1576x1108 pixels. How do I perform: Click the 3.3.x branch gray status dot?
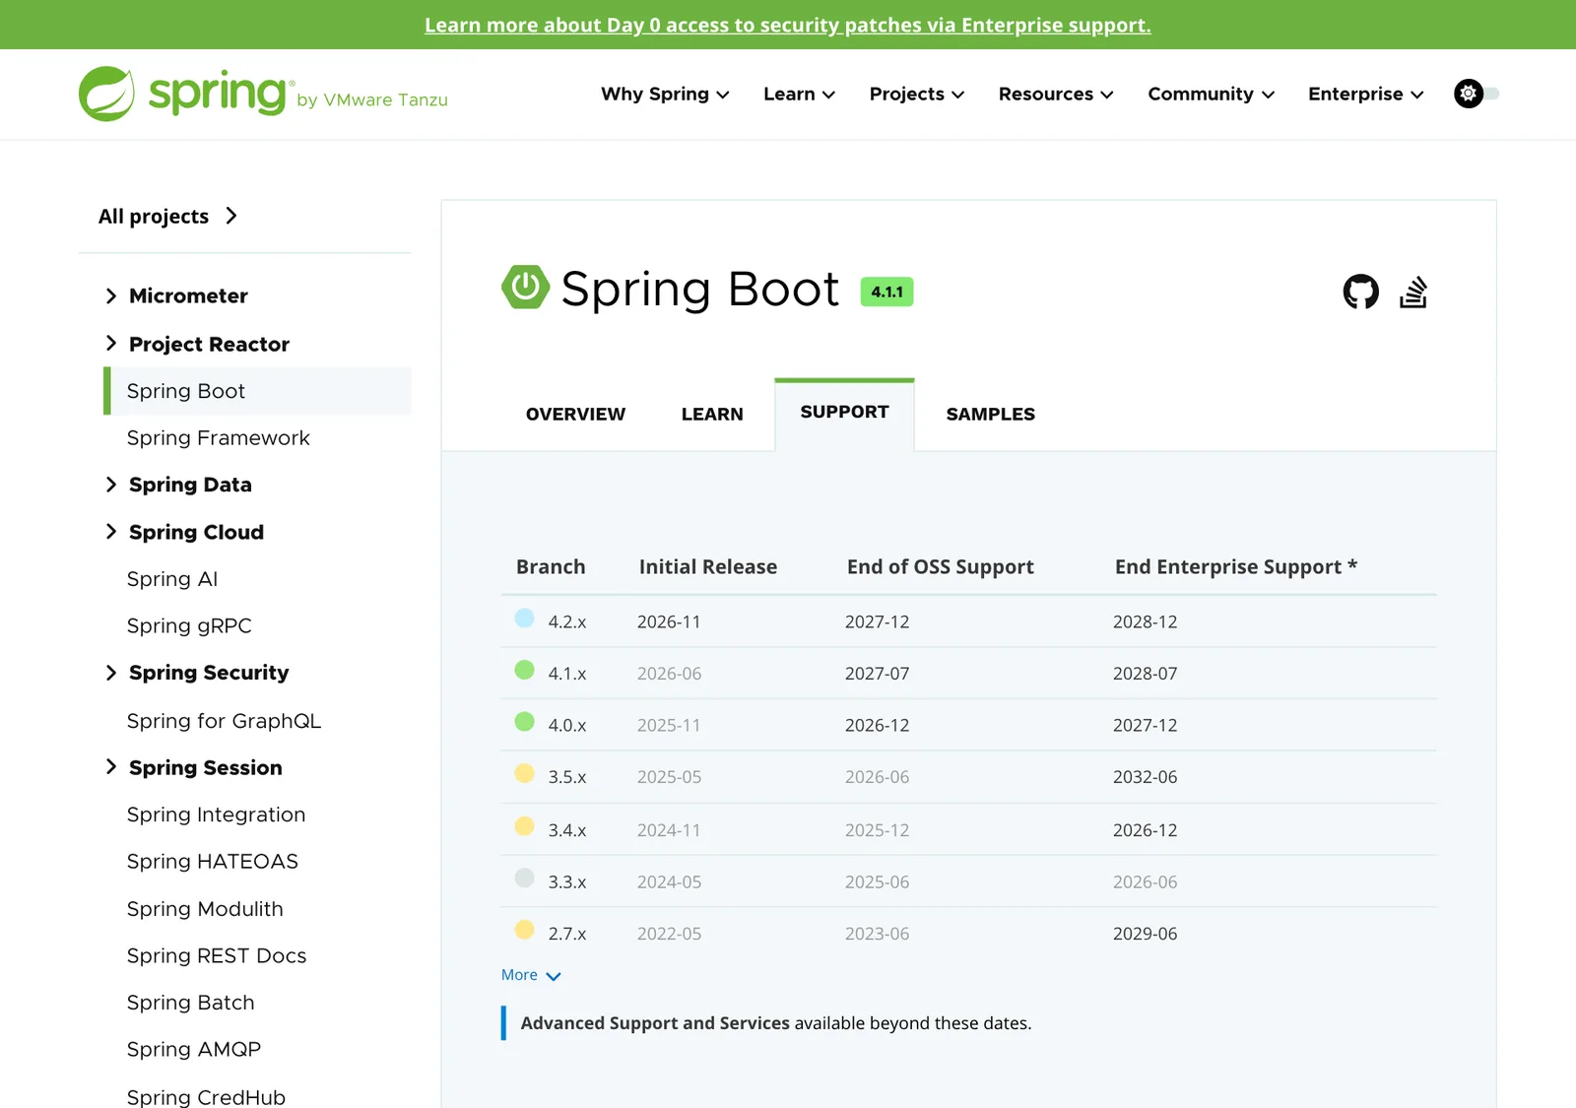(525, 878)
